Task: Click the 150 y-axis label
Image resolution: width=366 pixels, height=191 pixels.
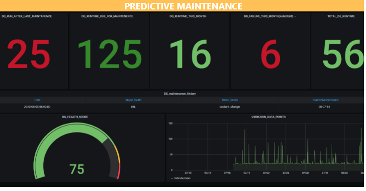Action: click(171, 124)
